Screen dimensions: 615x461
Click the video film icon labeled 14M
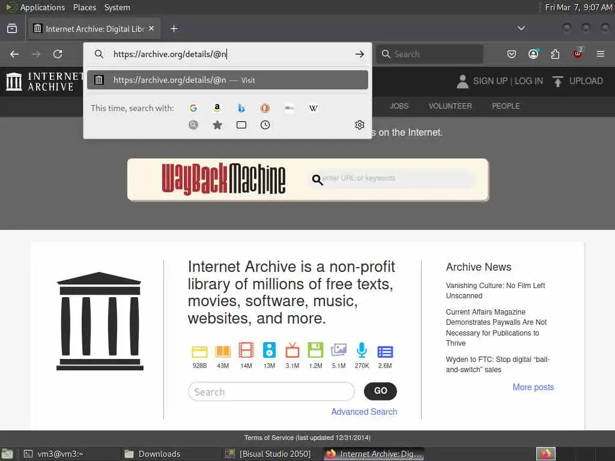[x=246, y=350]
